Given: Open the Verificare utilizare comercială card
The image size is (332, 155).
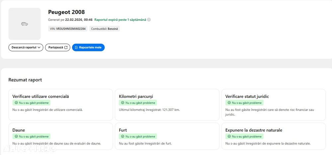Looking at the screenshot, I should [60, 105].
